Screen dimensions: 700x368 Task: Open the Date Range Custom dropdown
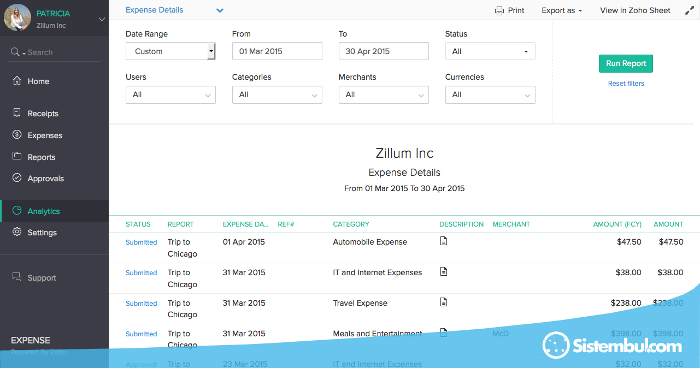[x=170, y=51]
